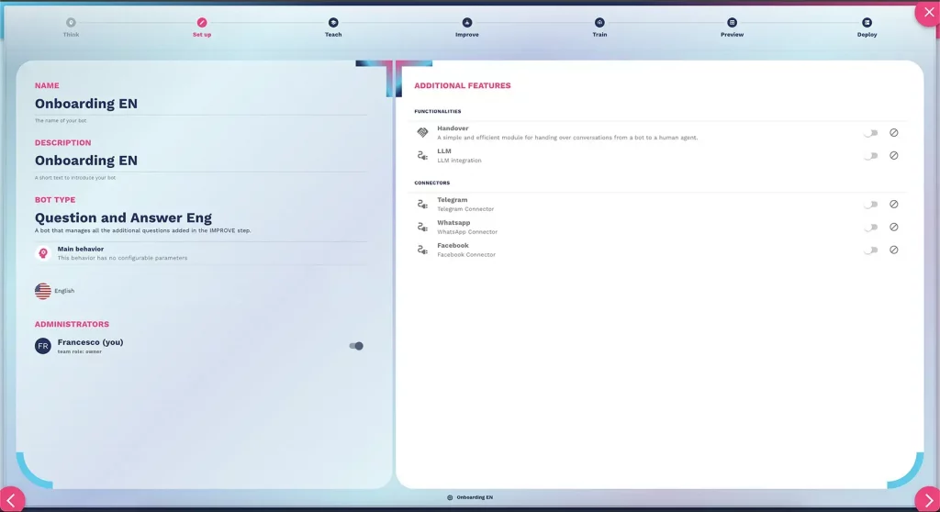
Task: Go to the next step arrow
Action: pyautogui.click(x=928, y=499)
